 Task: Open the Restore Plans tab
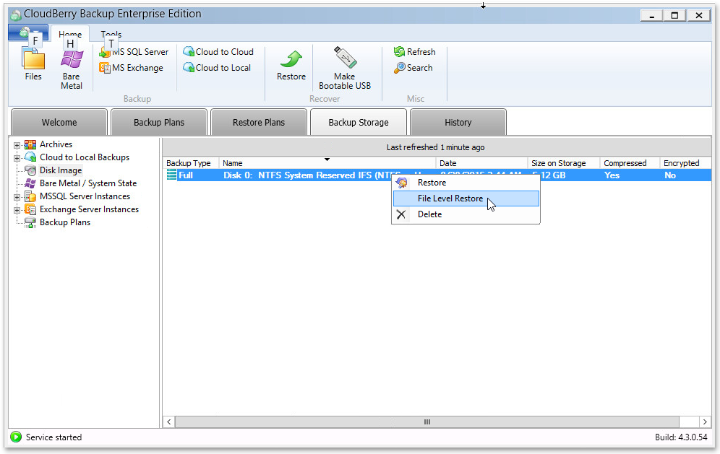click(259, 123)
